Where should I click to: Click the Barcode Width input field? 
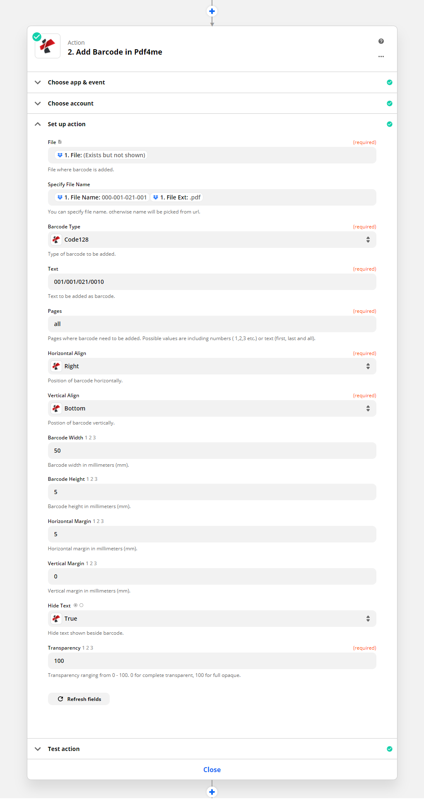click(x=212, y=451)
